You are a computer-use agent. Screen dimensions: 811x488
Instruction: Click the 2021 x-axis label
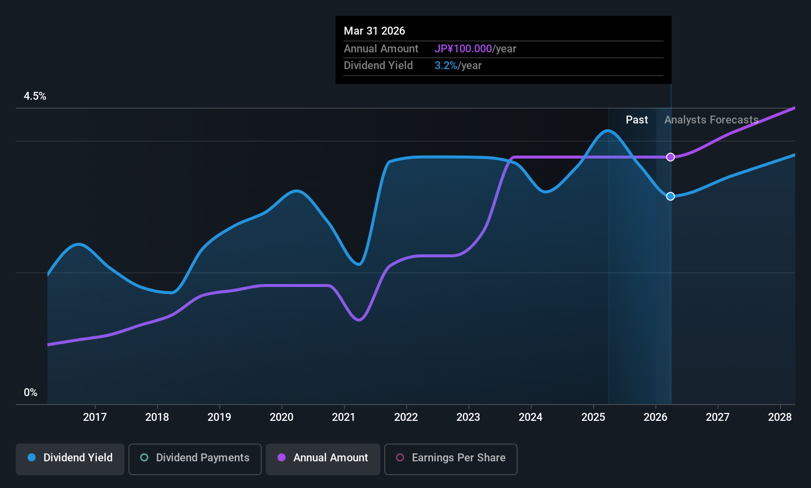click(344, 417)
